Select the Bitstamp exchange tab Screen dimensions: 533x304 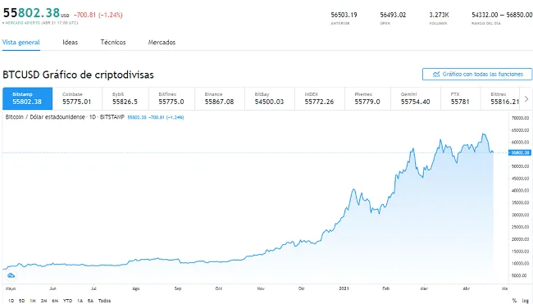pos(28,98)
